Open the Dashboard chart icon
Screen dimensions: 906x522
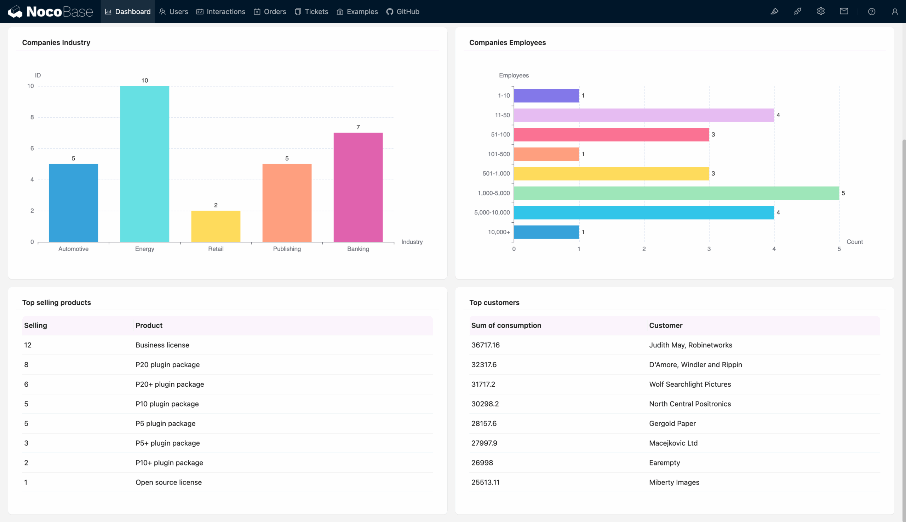(x=108, y=11)
